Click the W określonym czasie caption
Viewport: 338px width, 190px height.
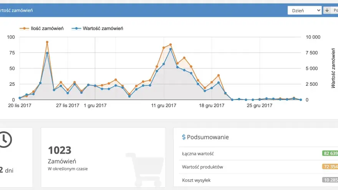[68, 169]
